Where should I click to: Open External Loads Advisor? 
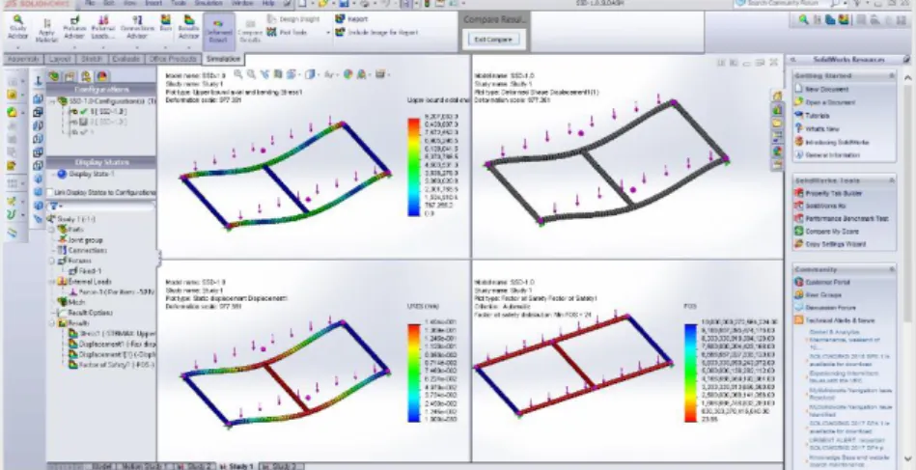point(103,28)
